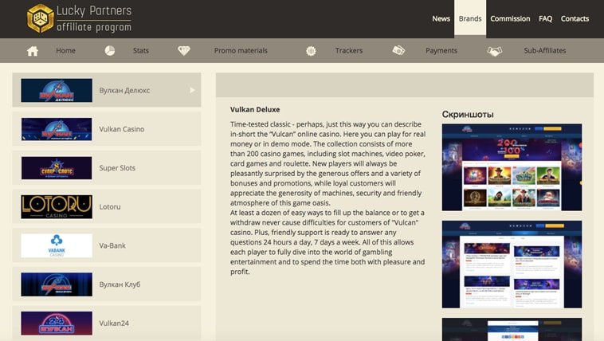Screen dimensions: 604x341
Task: Select Вулкан Клуб brand name
Action: 120,284
